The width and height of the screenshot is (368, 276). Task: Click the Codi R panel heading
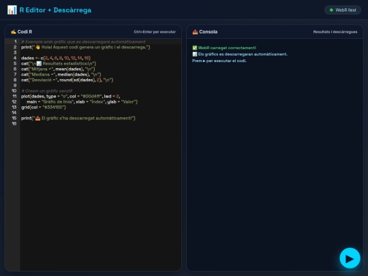point(25,31)
